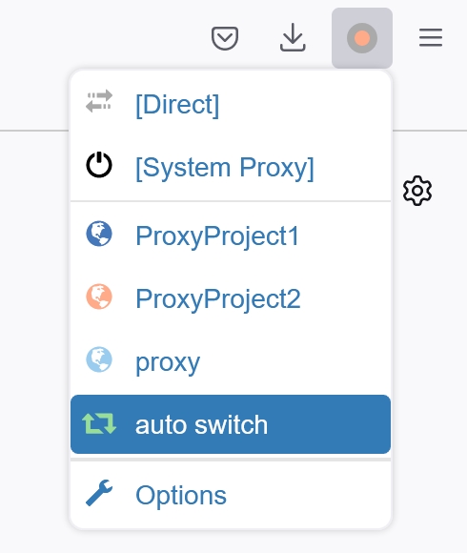Select the [System Proxy] entry

pos(231,168)
